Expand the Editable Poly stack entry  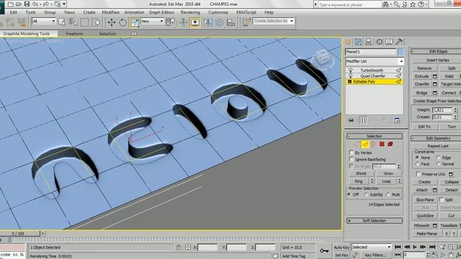(x=349, y=81)
